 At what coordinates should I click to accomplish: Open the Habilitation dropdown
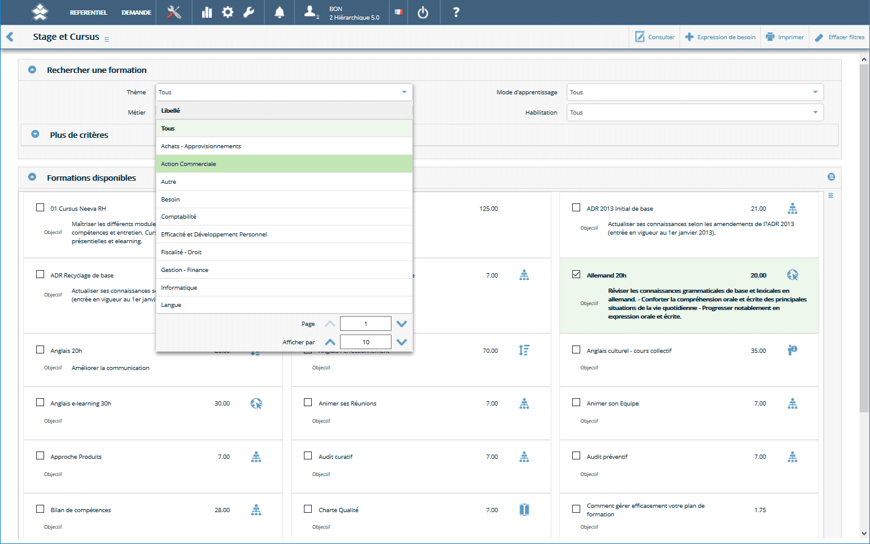pos(695,113)
